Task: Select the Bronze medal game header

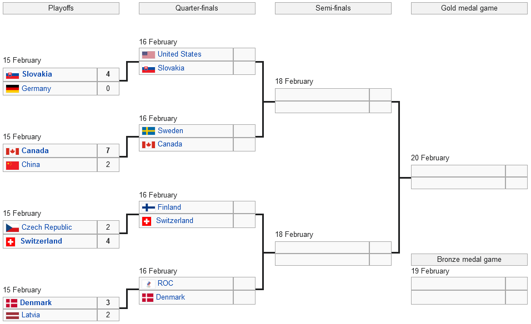Action: [469, 260]
